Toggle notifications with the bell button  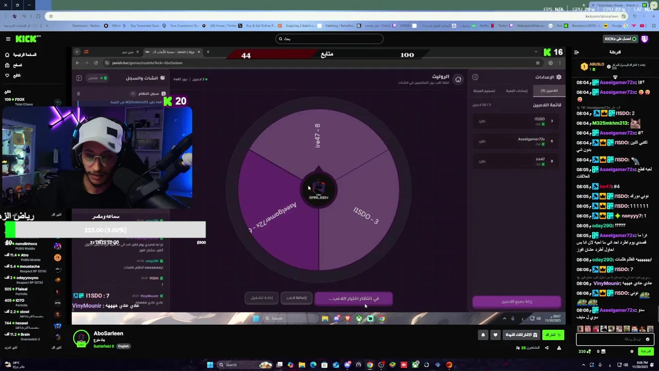tap(483, 335)
